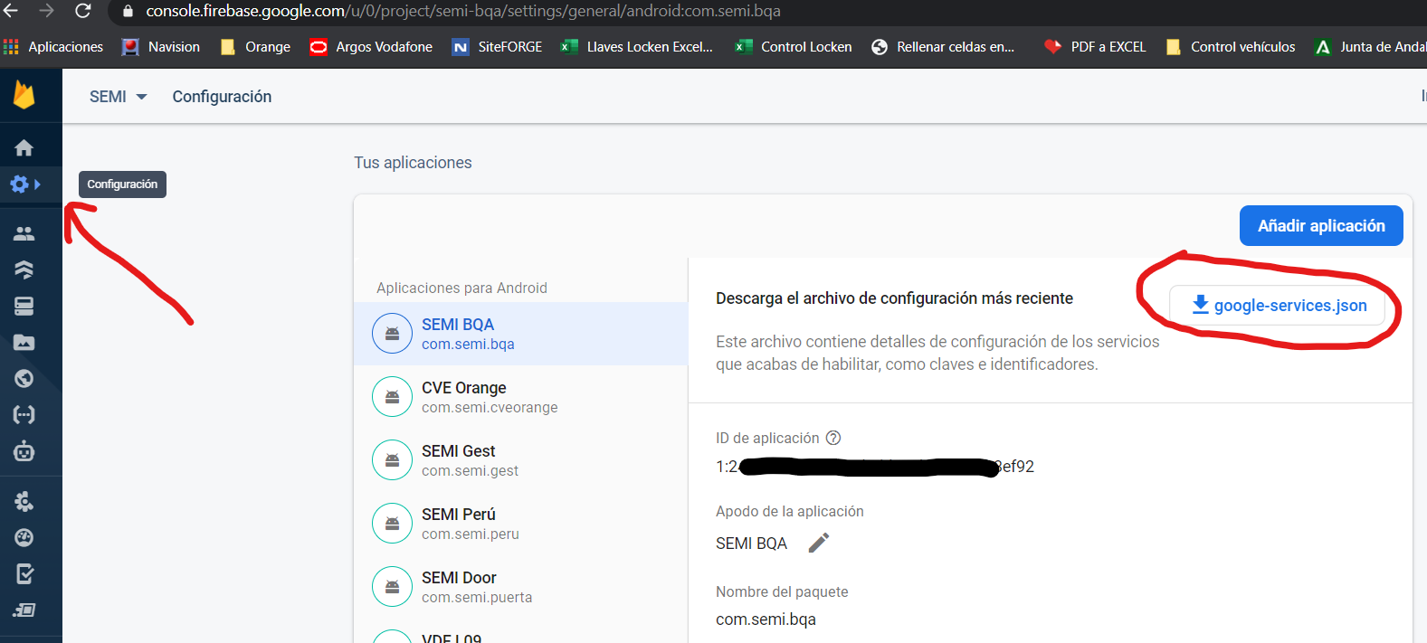Go to Project Overview home icon
Image resolution: width=1427 pixels, height=643 pixels.
pyautogui.click(x=24, y=147)
